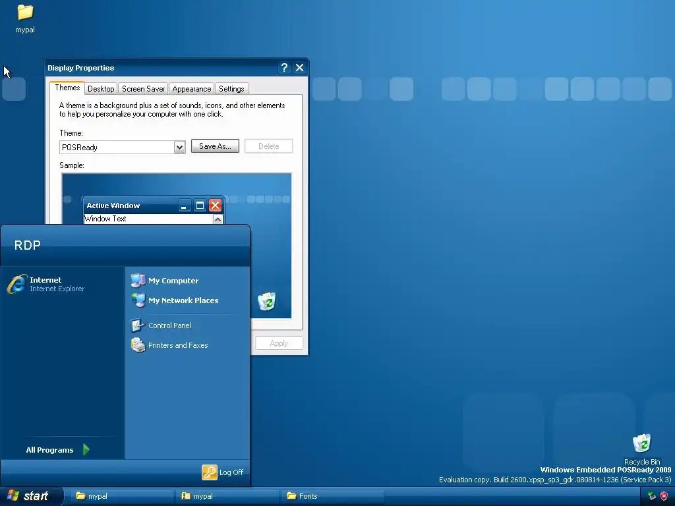Click the Save As... button
The image size is (675, 506).
click(x=215, y=146)
